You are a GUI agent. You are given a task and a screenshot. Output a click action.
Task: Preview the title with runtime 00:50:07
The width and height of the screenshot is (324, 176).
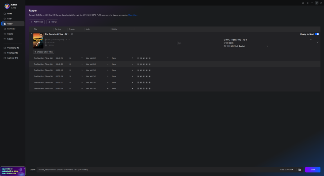pyautogui.click(x=138, y=82)
